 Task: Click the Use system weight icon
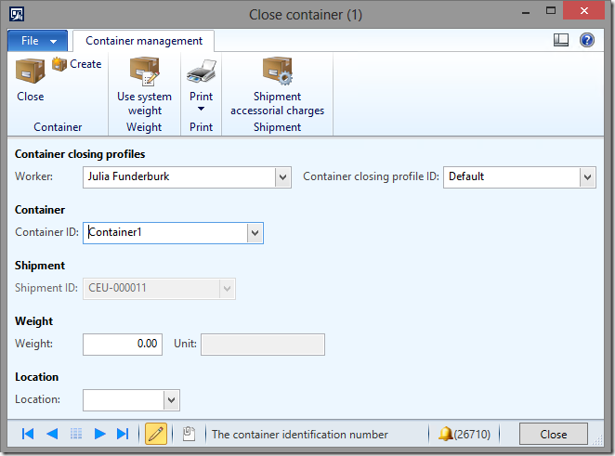(x=144, y=72)
